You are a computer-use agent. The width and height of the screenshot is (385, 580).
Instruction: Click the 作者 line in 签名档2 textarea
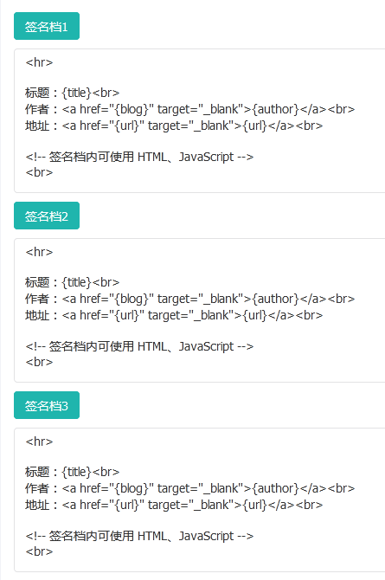[x=189, y=299]
